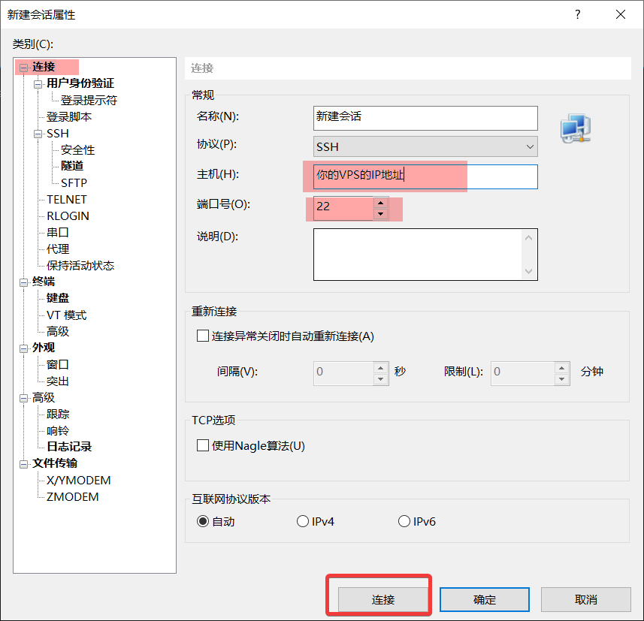The height and width of the screenshot is (621, 644).
Task: Click the network computers session icon
Action: coord(576,129)
